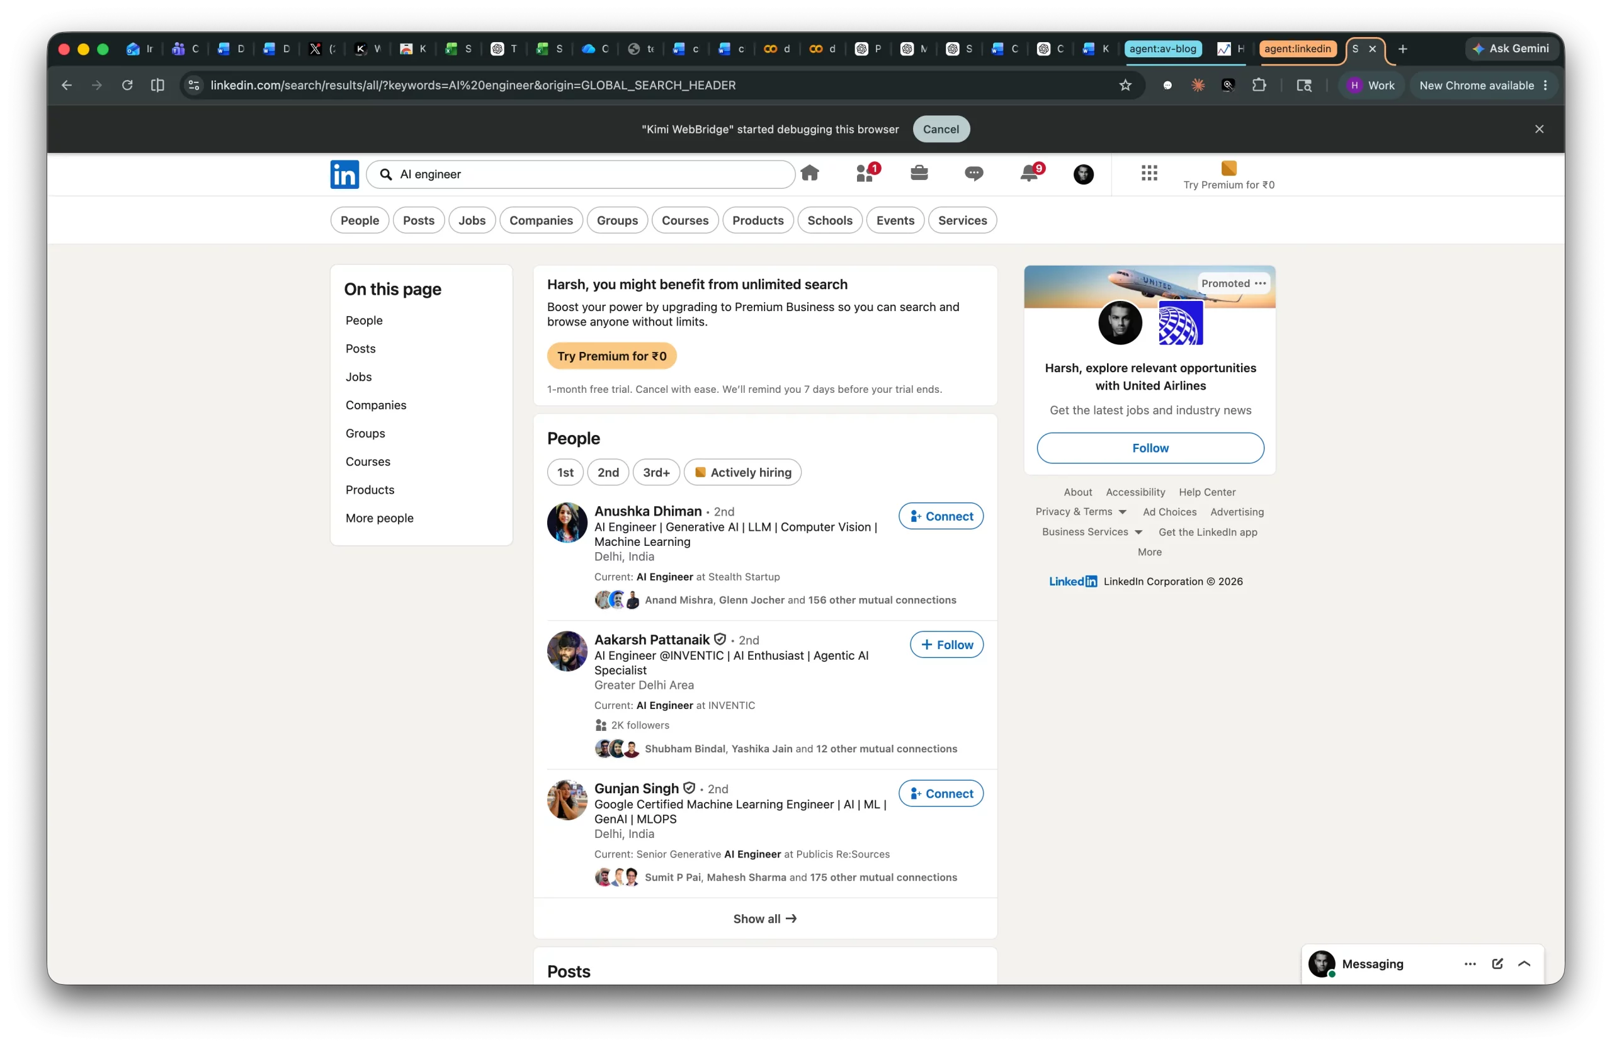Image resolution: width=1612 pixels, height=1047 pixels.
Task: Open the Work profile chip
Action: point(1371,86)
